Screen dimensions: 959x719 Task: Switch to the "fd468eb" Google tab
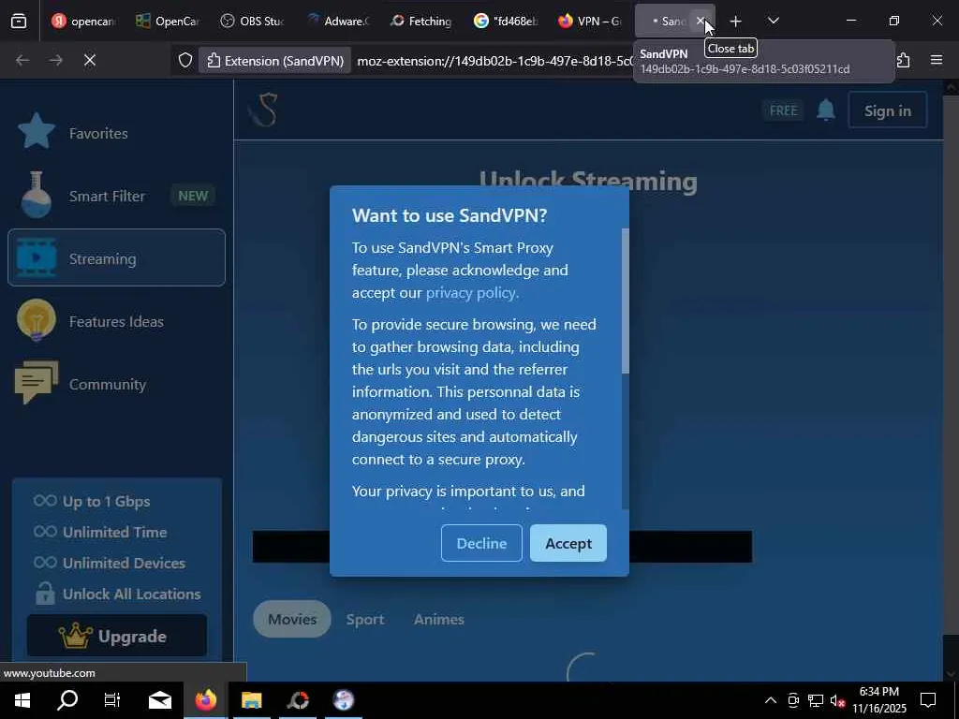[506, 22]
